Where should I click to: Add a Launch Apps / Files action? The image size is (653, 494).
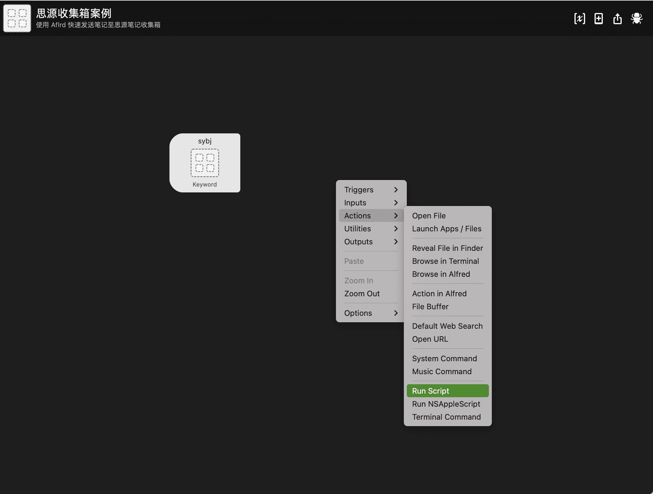[x=448, y=229]
